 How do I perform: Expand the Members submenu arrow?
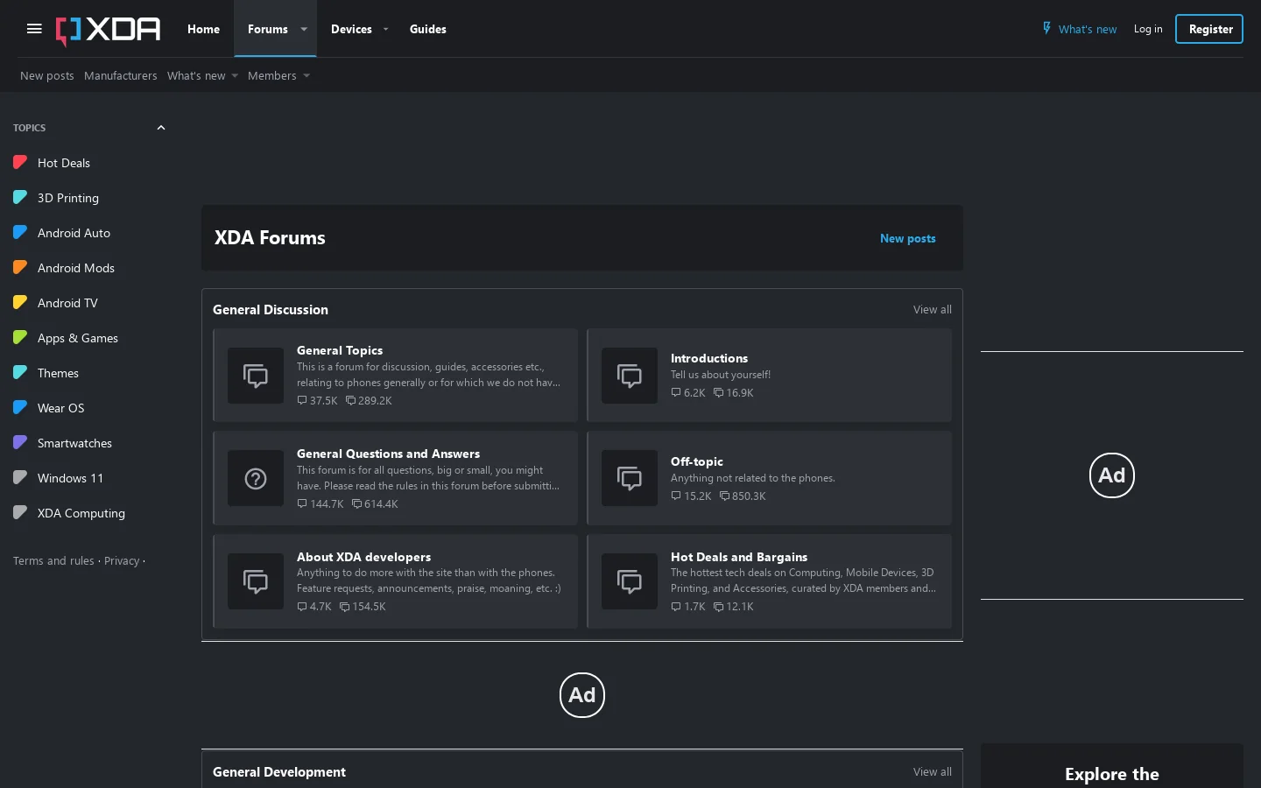pyautogui.click(x=306, y=76)
